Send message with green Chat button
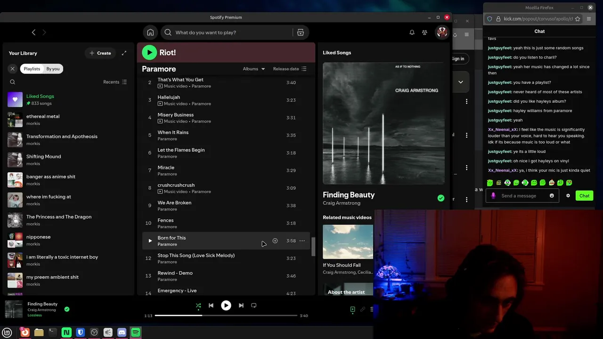Image resolution: width=603 pixels, height=339 pixels. tap(584, 196)
